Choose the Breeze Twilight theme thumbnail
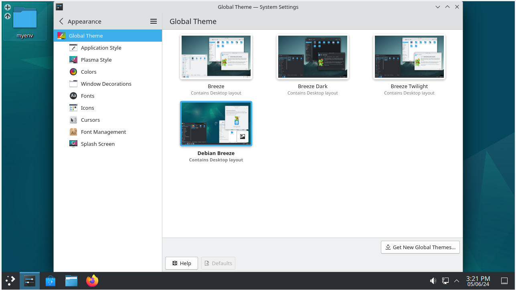Image resolution: width=516 pixels, height=290 pixels. tap(409, 57)
